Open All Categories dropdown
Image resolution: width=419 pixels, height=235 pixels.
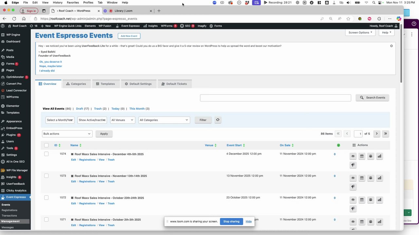pyautogui.click(x=164, y=120)
